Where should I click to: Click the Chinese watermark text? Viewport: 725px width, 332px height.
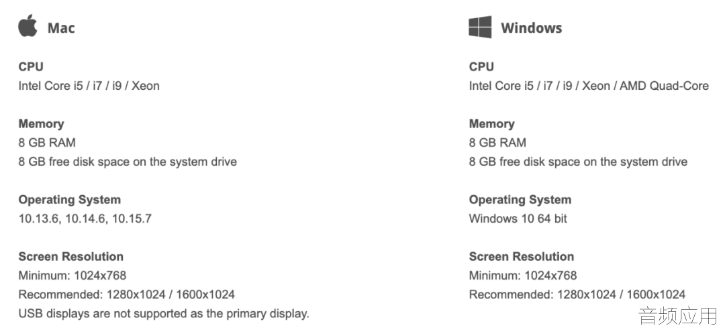click(677, 316)
